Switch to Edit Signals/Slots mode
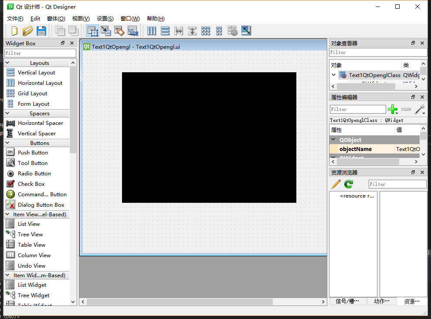The height and width of the screenshot is (319, 431). (106, 31)
